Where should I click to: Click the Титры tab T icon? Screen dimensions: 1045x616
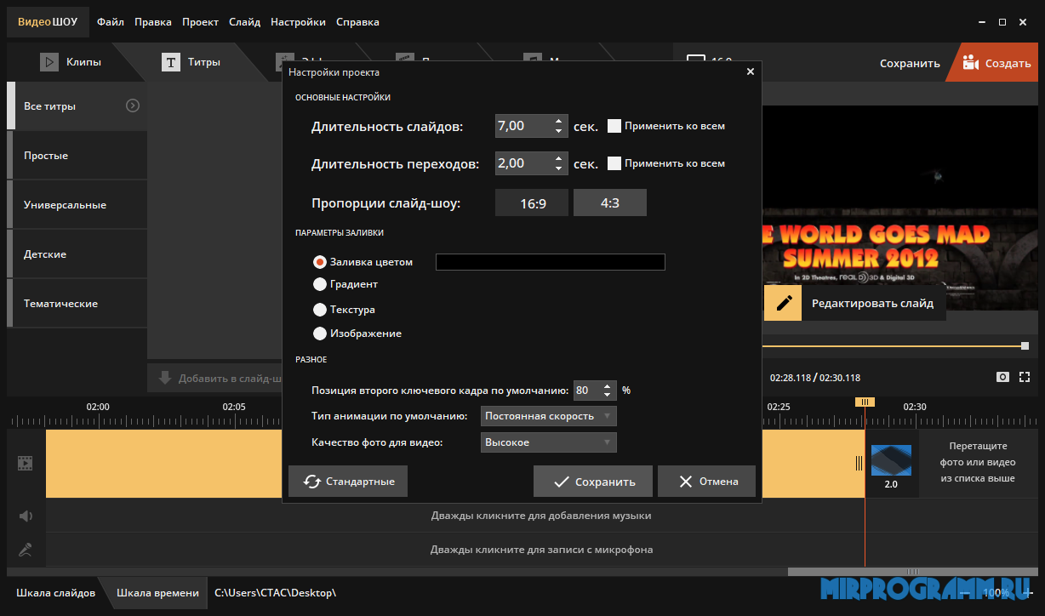pyautogui.click(x=171, y=62)
